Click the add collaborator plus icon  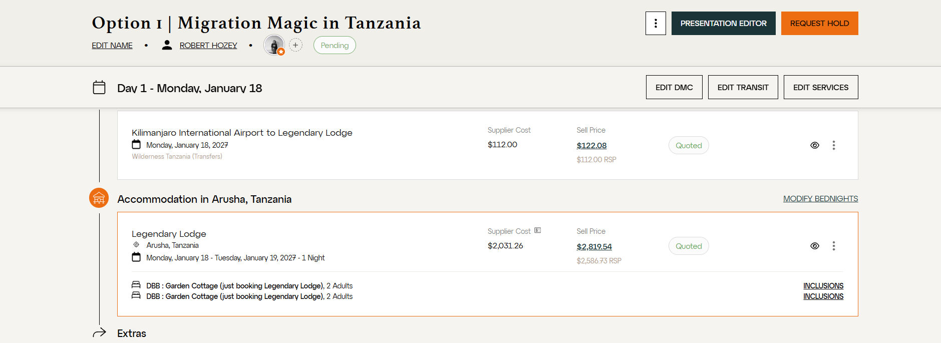coord(296,45)
